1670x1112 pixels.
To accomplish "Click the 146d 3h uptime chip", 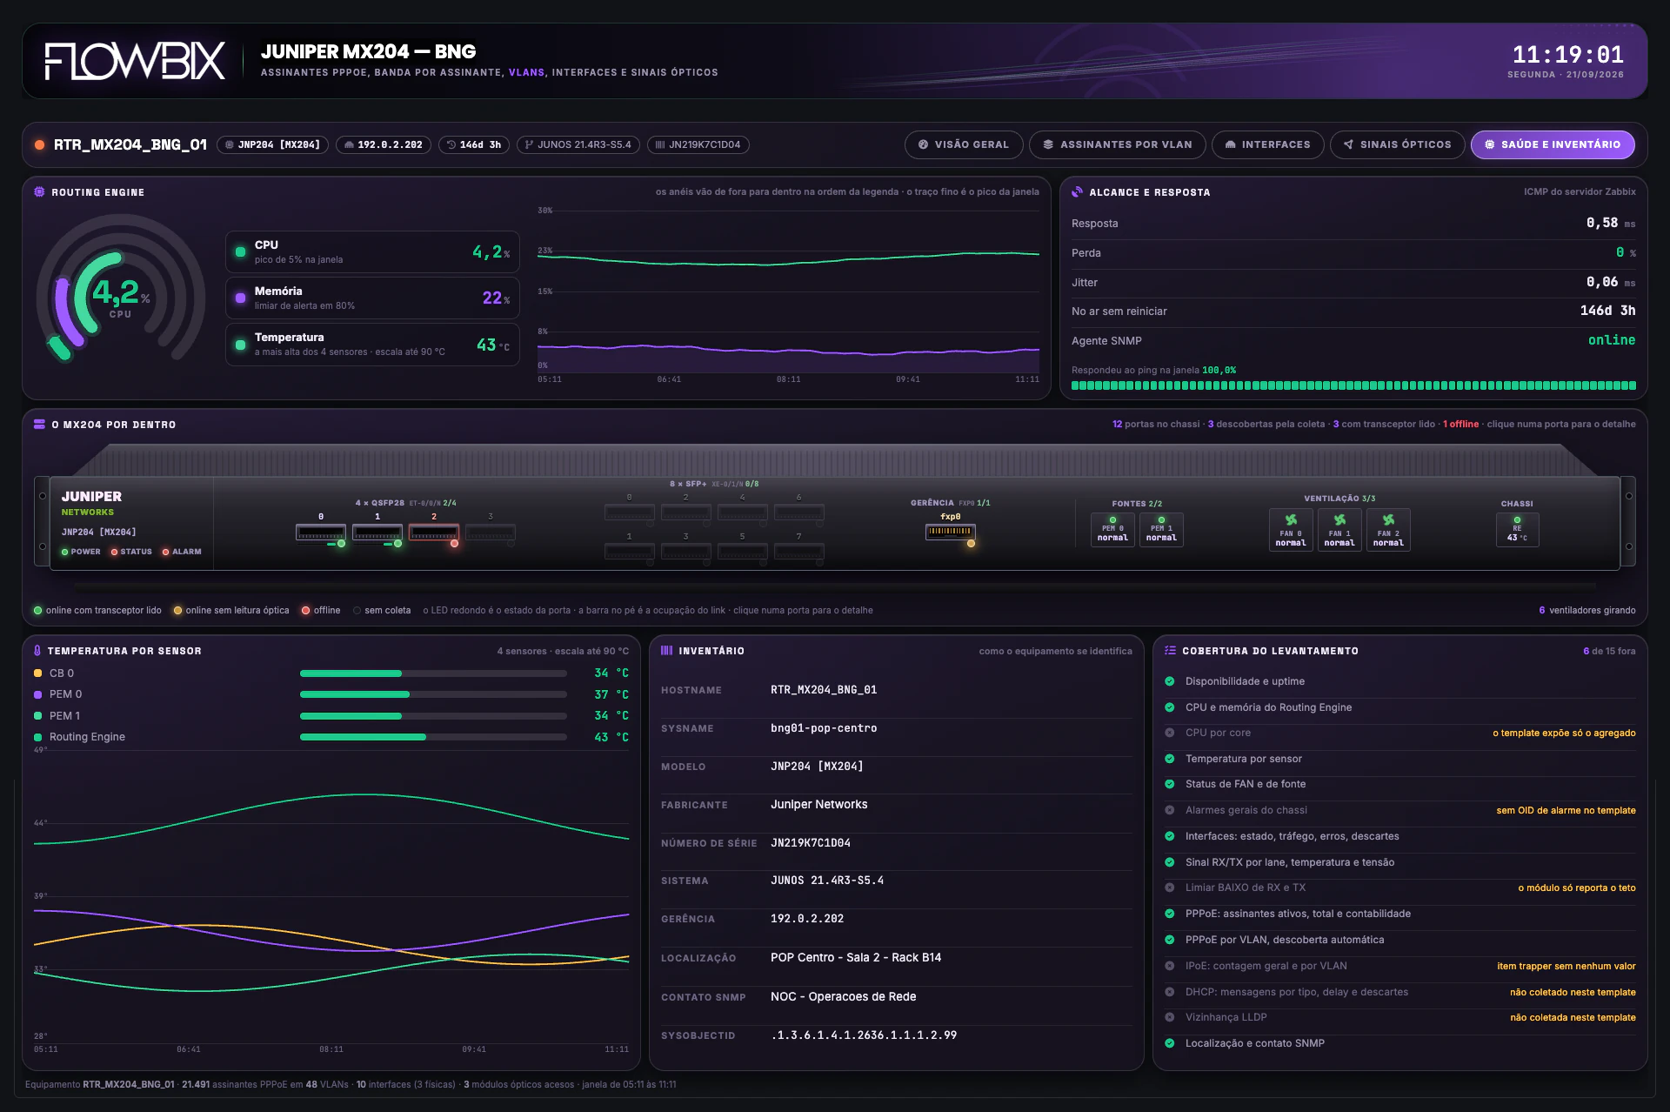I will 474,144.
